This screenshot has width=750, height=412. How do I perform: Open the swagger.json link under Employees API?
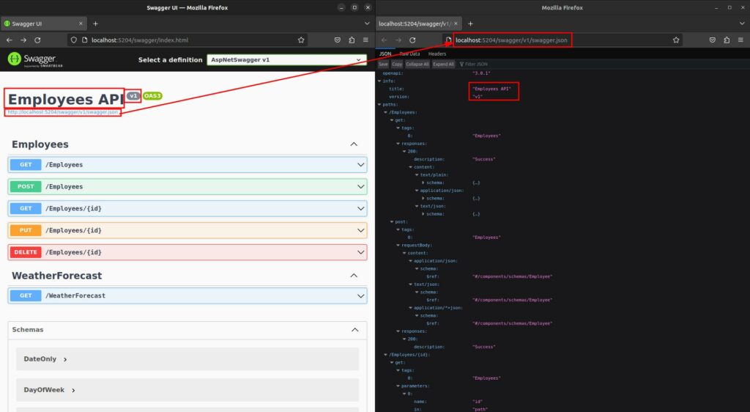63,112
